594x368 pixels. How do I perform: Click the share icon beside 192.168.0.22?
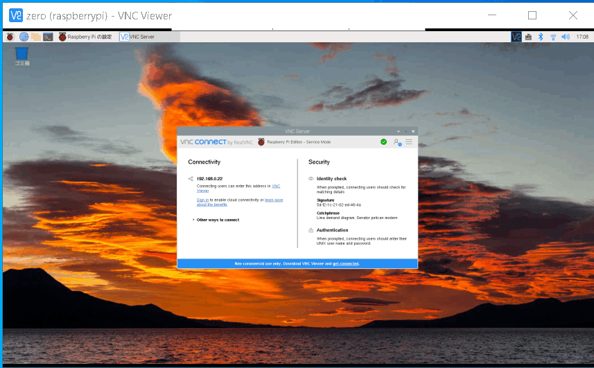[191, 179]
